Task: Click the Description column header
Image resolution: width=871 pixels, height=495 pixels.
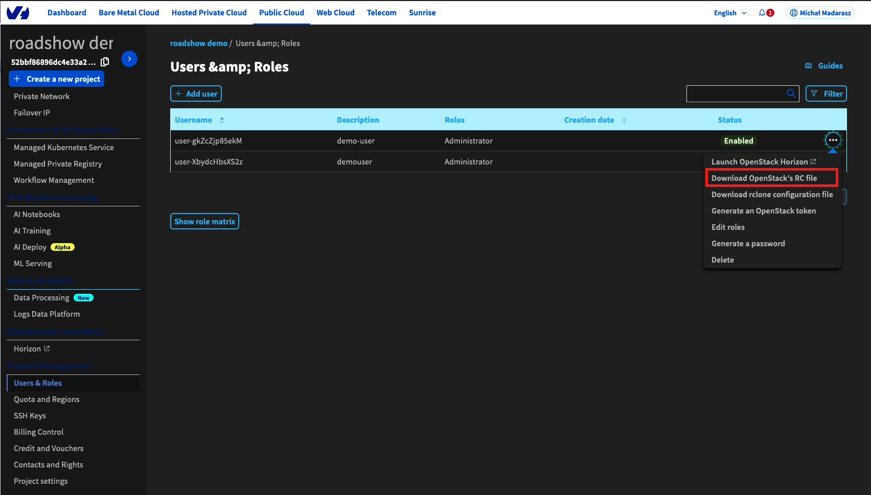Action: click(358, 120)
